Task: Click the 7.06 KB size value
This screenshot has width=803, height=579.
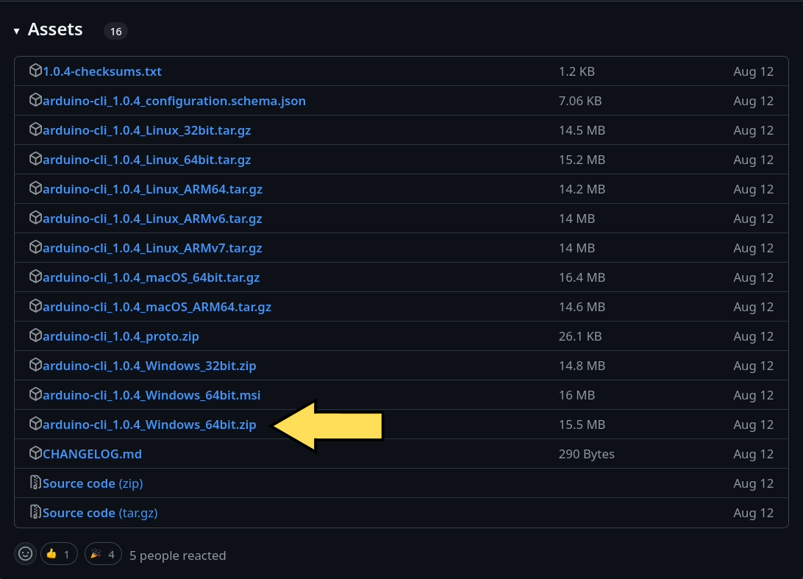Action: [580, 101]
